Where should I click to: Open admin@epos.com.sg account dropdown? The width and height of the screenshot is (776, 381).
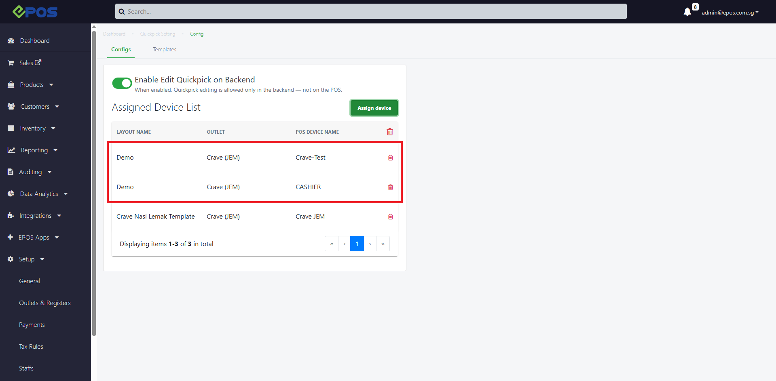tap(730, 13)
